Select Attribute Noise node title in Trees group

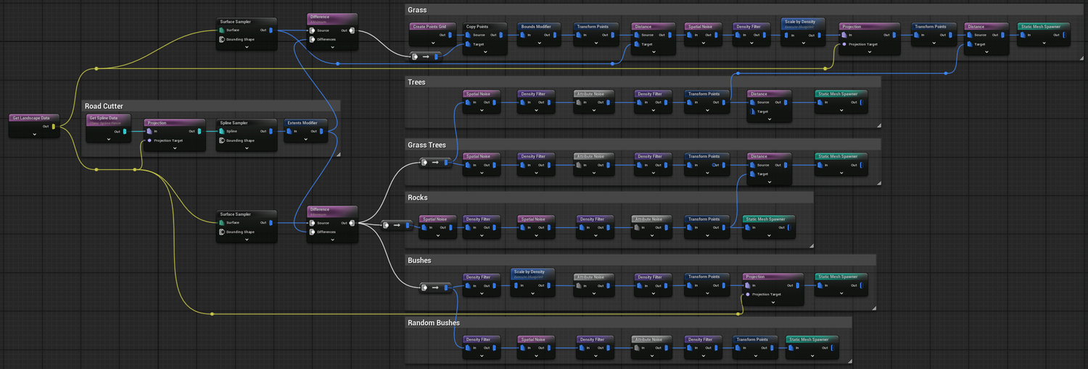(591, 94)
